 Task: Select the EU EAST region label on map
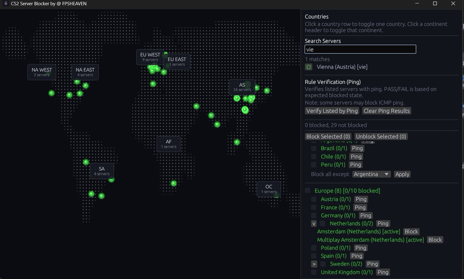[177, 61]
